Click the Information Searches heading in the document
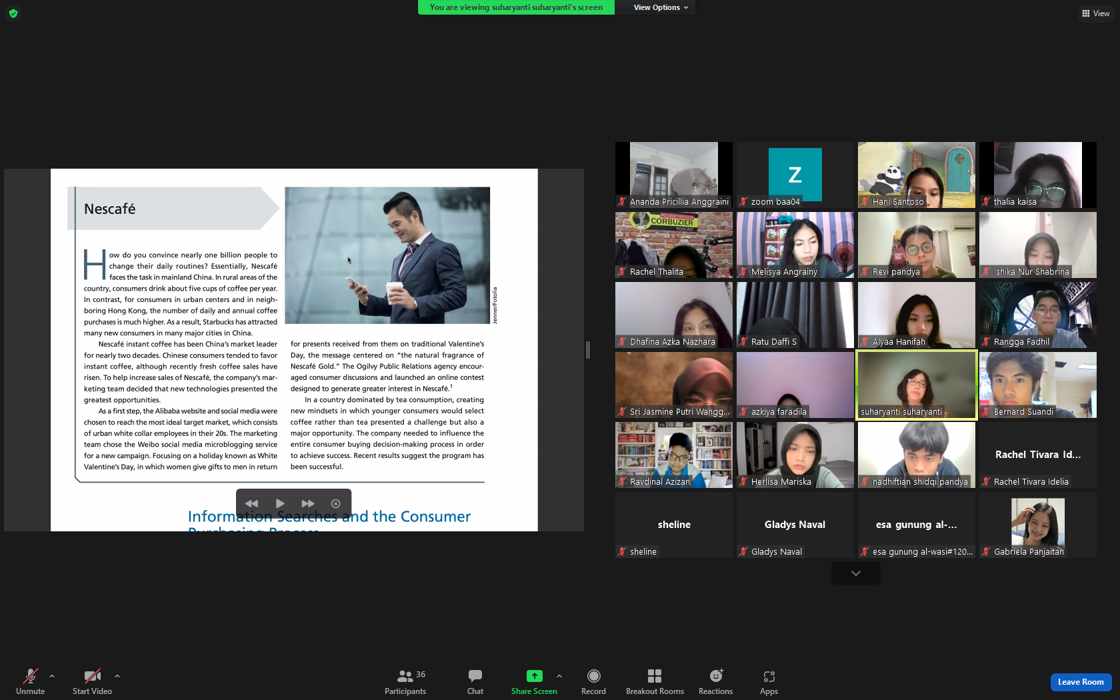1120x700 pixels. point(329,520)
